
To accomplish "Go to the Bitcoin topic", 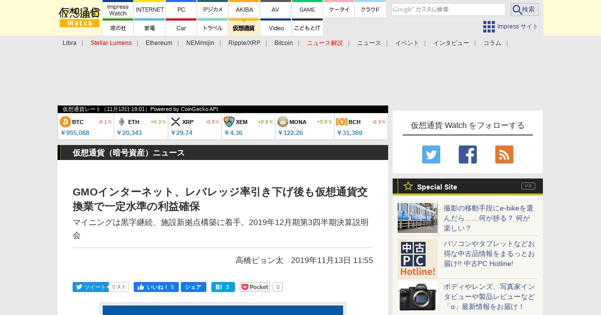I will pos(283,43).
